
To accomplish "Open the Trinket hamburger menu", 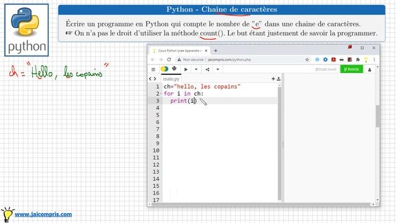I will (x=153, y=69).
